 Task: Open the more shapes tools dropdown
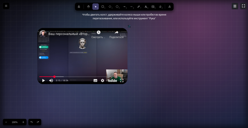(169, 6)
